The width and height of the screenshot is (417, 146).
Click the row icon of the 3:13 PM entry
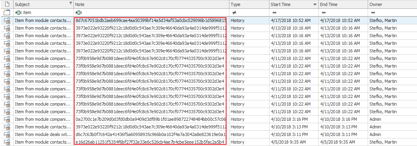point(7,127)
